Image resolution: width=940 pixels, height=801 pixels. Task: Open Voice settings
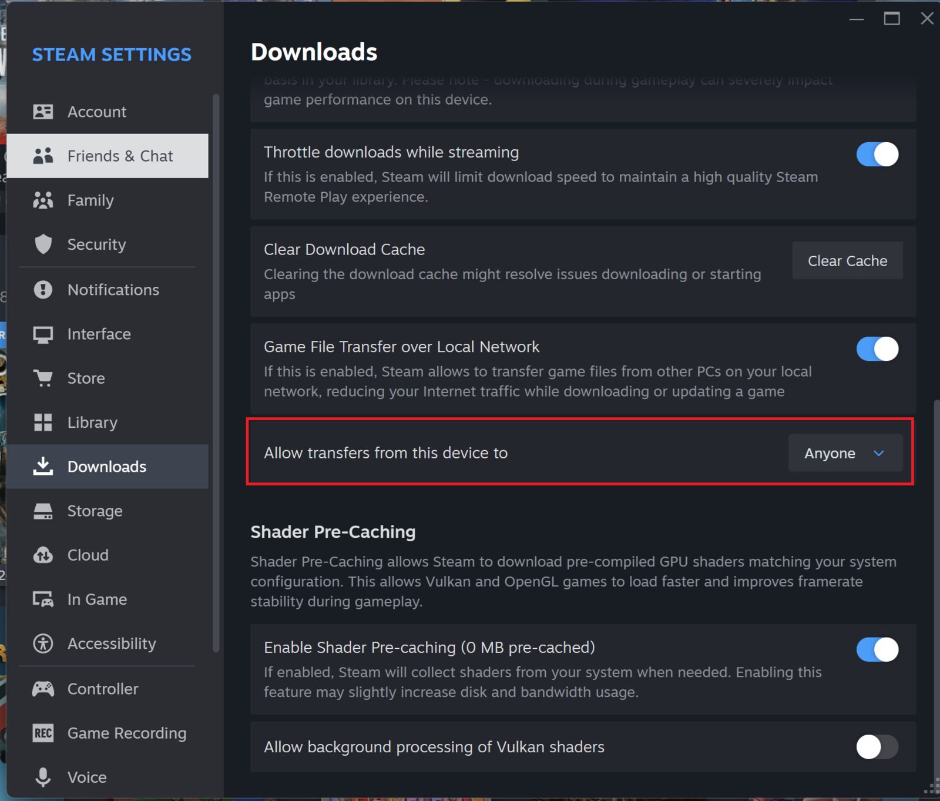coord(108,777)
